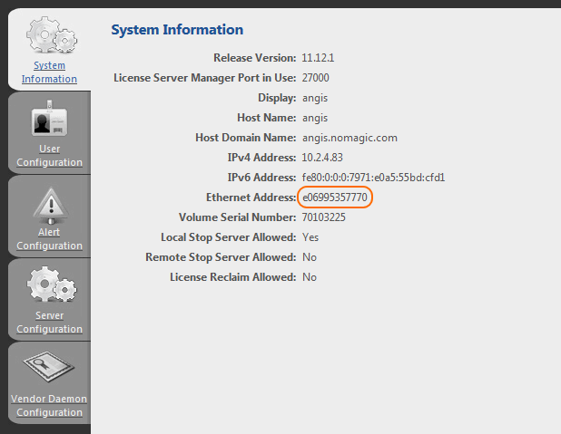Click the System Information gears icon

49,36
